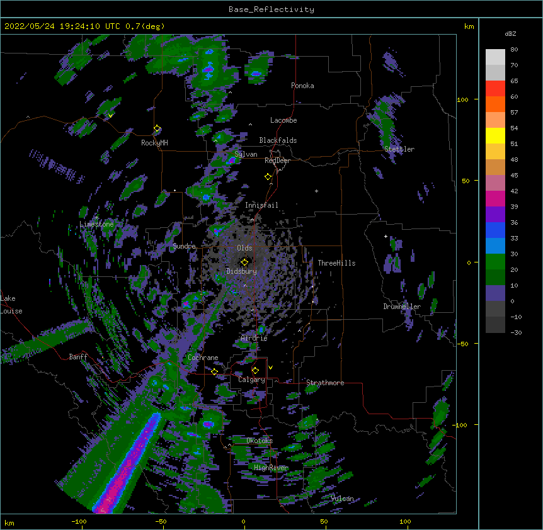Select the Drumheller label
The height and width of the screenshot is (530, 543).
pos(402,307)
